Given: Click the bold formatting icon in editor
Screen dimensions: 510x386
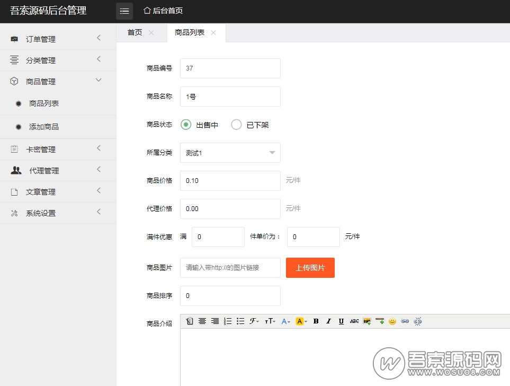Looking at the screenshot, I should point(316,321).
